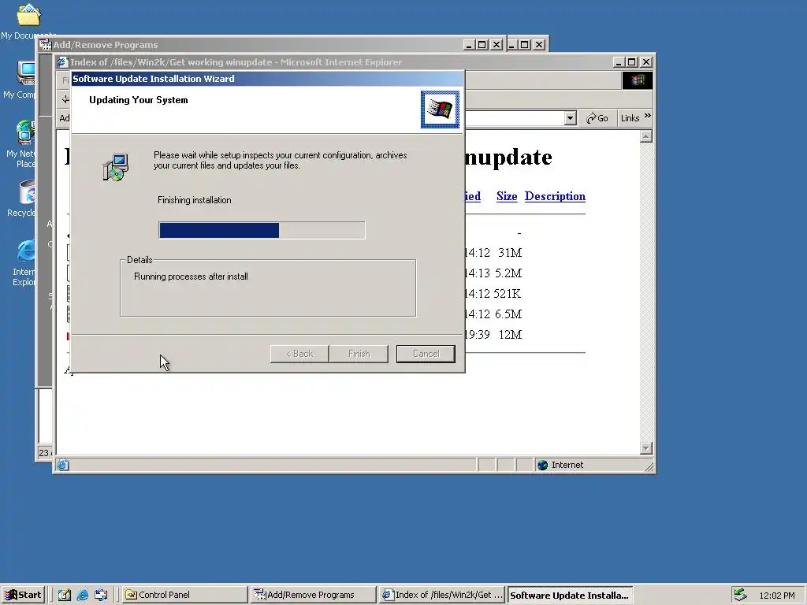Click the 12:02 PM clock
This screenshot has height=605, width=807.
[776, 596]
